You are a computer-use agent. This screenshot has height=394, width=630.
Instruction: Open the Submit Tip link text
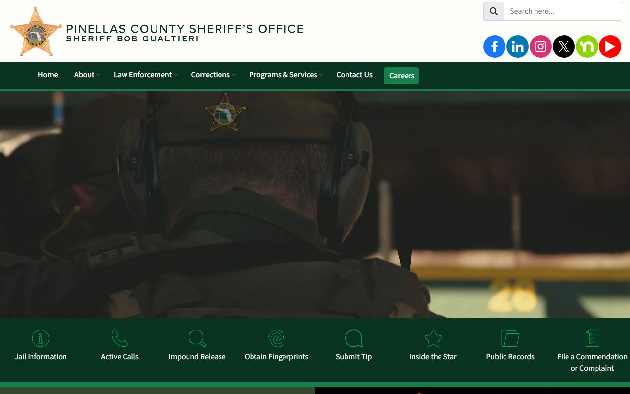point(353,357)
